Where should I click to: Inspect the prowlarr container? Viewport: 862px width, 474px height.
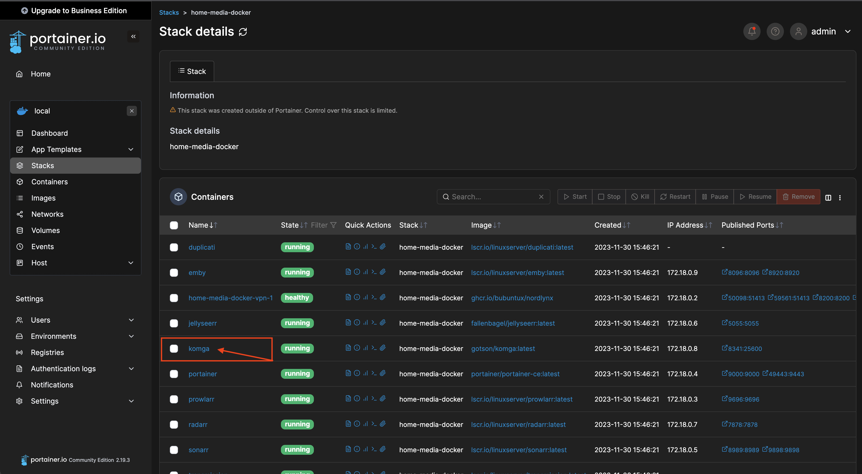[x=357, y=398]
